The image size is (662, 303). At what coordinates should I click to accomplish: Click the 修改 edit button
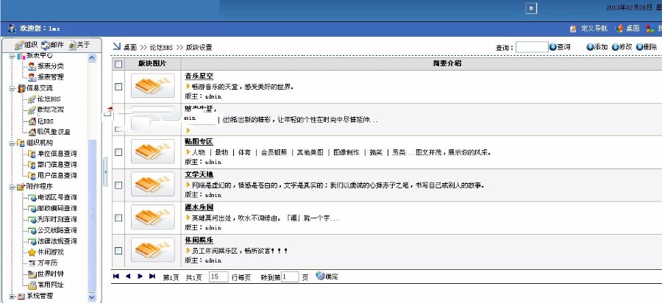(622, 47)
